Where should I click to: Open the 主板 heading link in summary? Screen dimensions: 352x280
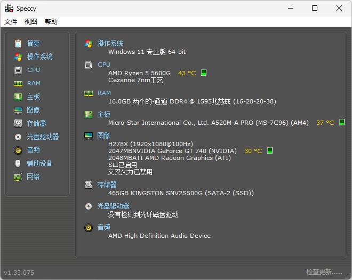click(x=103, y=114)
